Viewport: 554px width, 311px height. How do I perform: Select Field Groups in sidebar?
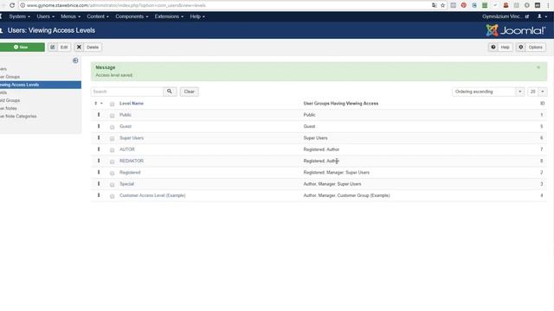(10, 100)
